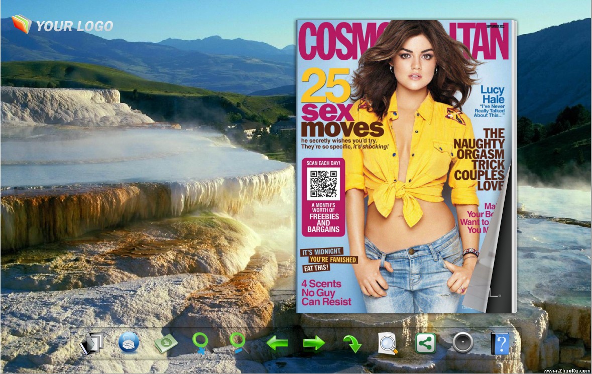Click the curved green auto-flip arrow
This screenshot has width=592, height=374.
tap(352, 344)
